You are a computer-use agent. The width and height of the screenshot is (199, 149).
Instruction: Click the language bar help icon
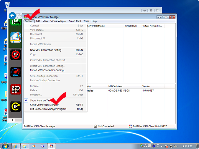(x=154, y=146)
